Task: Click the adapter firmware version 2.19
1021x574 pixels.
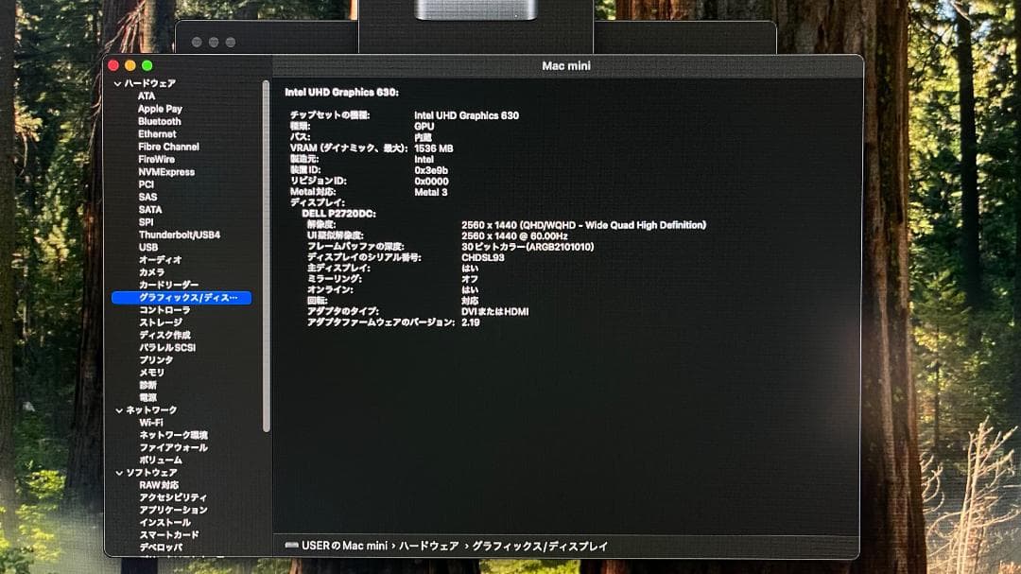Action: [470, 322]
